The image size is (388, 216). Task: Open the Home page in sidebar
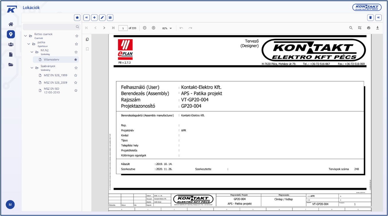pyautogui.click(x=11, y=24)
